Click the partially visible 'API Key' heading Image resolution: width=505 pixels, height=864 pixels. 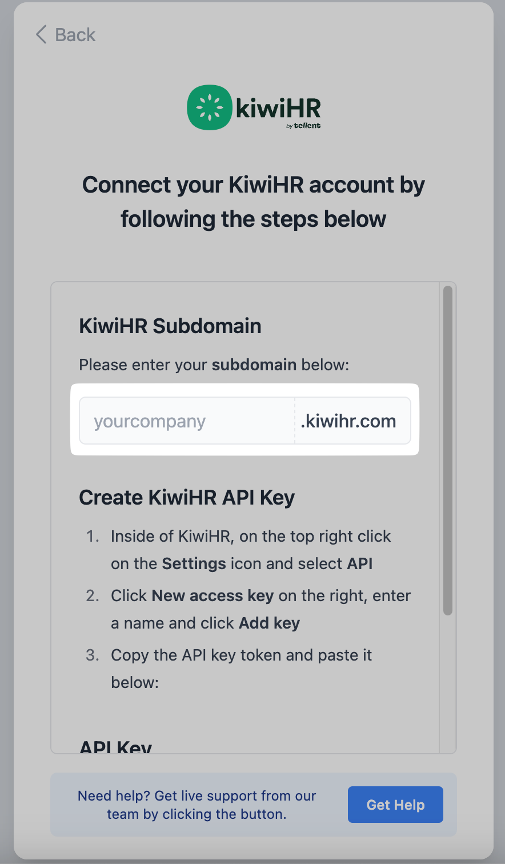coord(115,747)
